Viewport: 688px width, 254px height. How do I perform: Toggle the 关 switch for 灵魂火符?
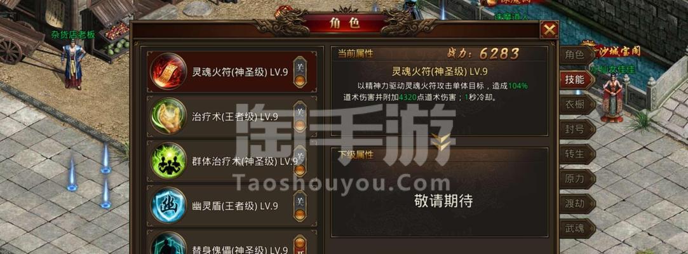click(300, 72)
